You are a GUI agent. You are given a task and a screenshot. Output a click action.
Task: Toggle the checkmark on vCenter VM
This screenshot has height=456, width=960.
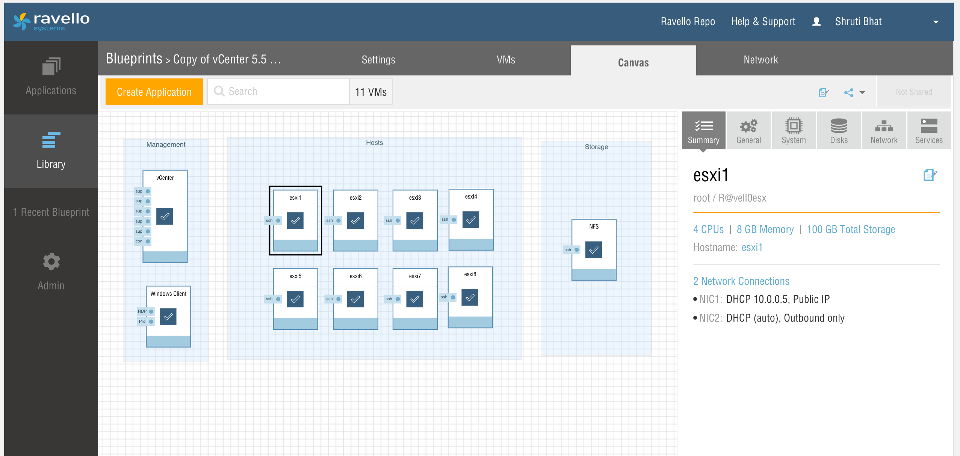[x=165, y=217]
